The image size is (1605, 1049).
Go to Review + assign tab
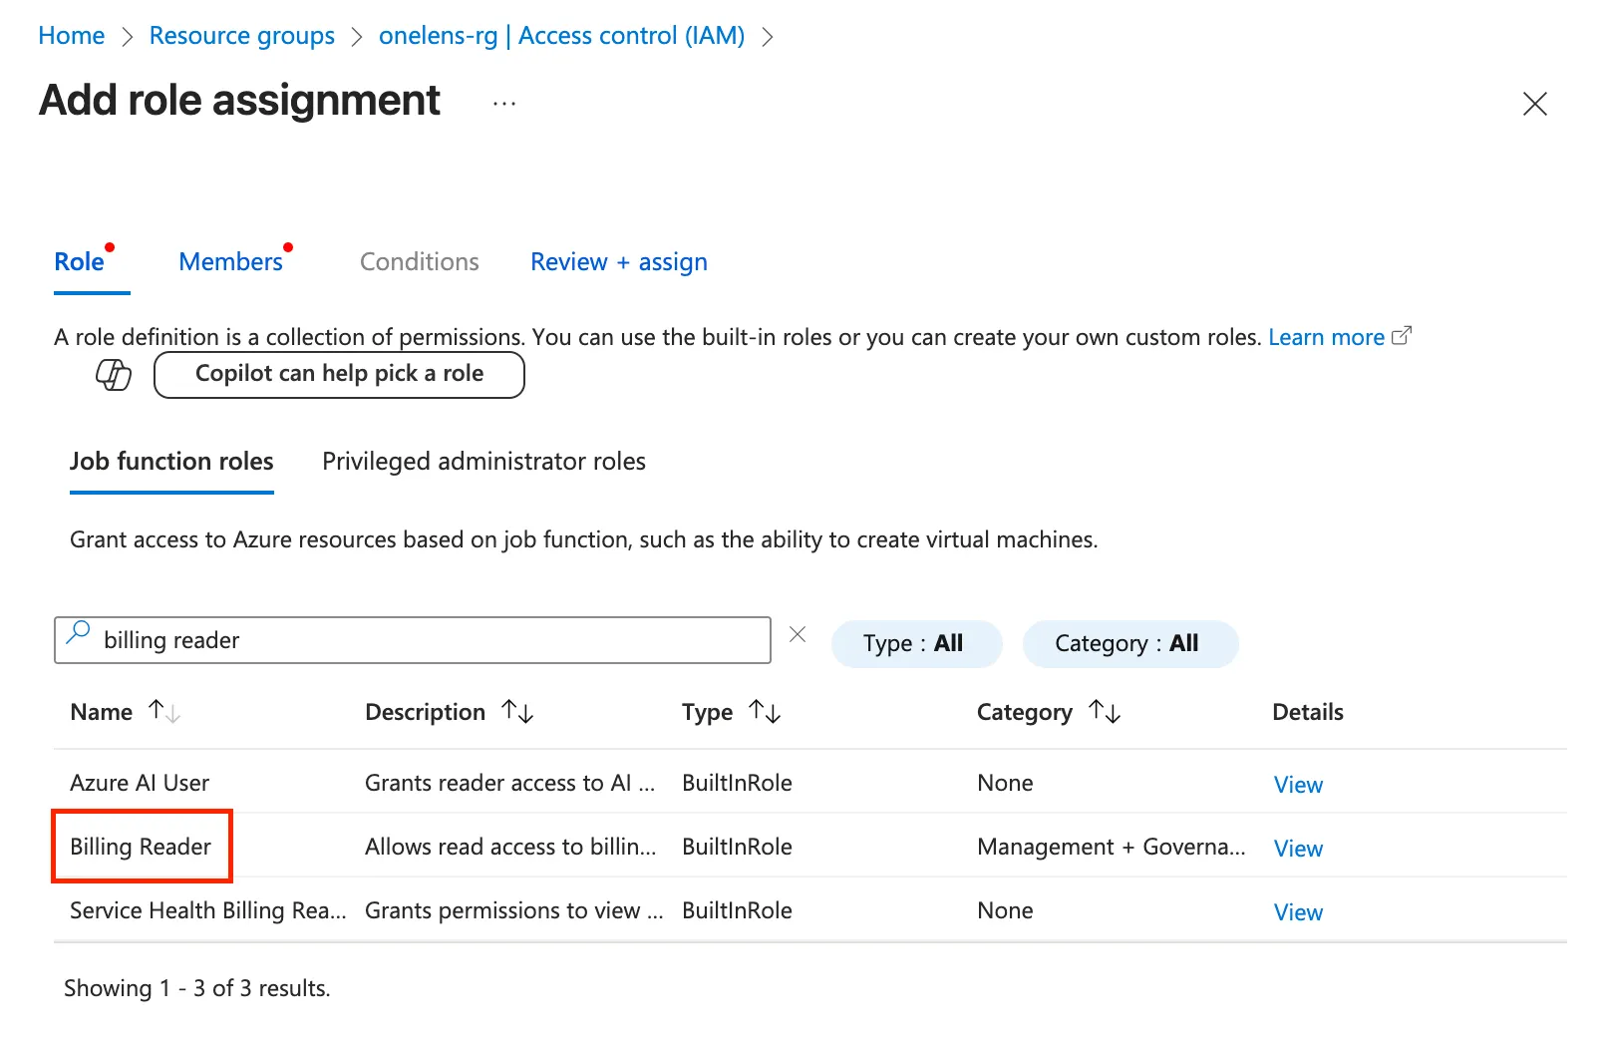click(x=618, y=262)
